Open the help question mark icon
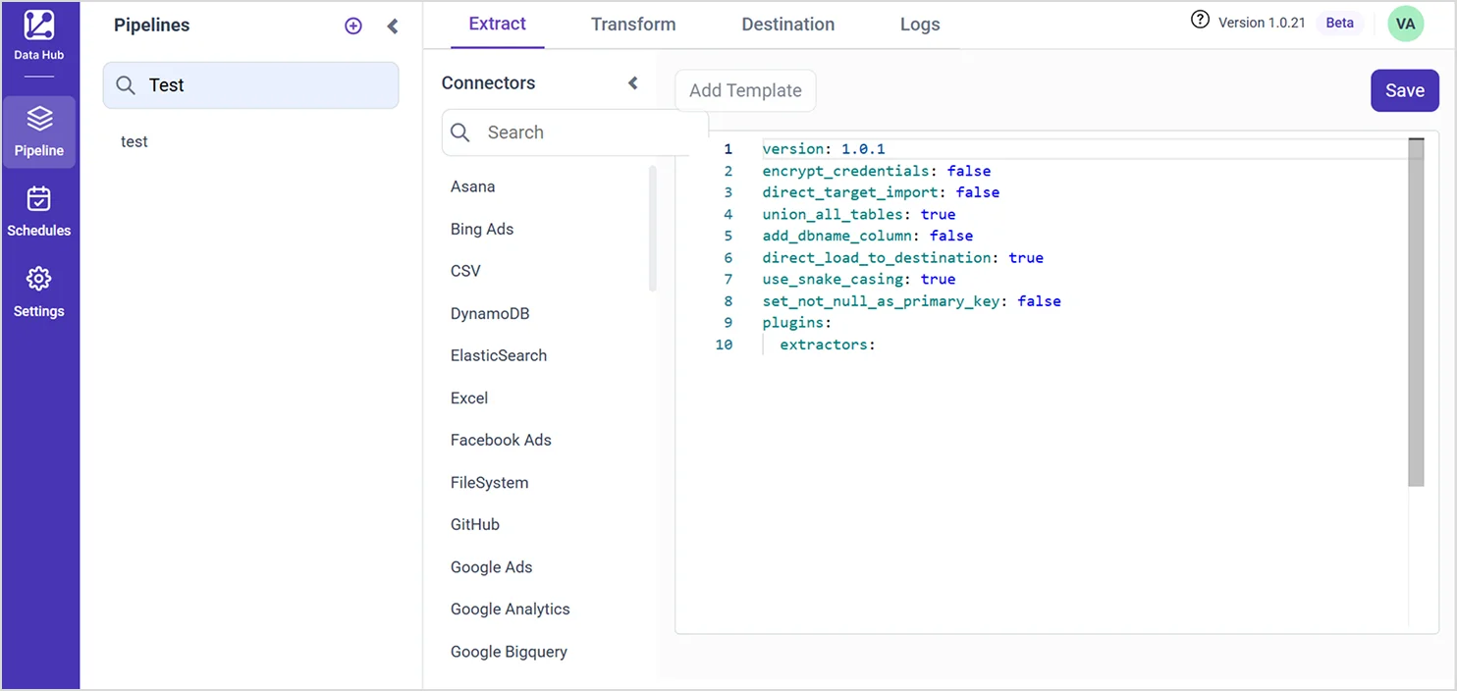The image size is (1457, 691). pos(1200,20)
